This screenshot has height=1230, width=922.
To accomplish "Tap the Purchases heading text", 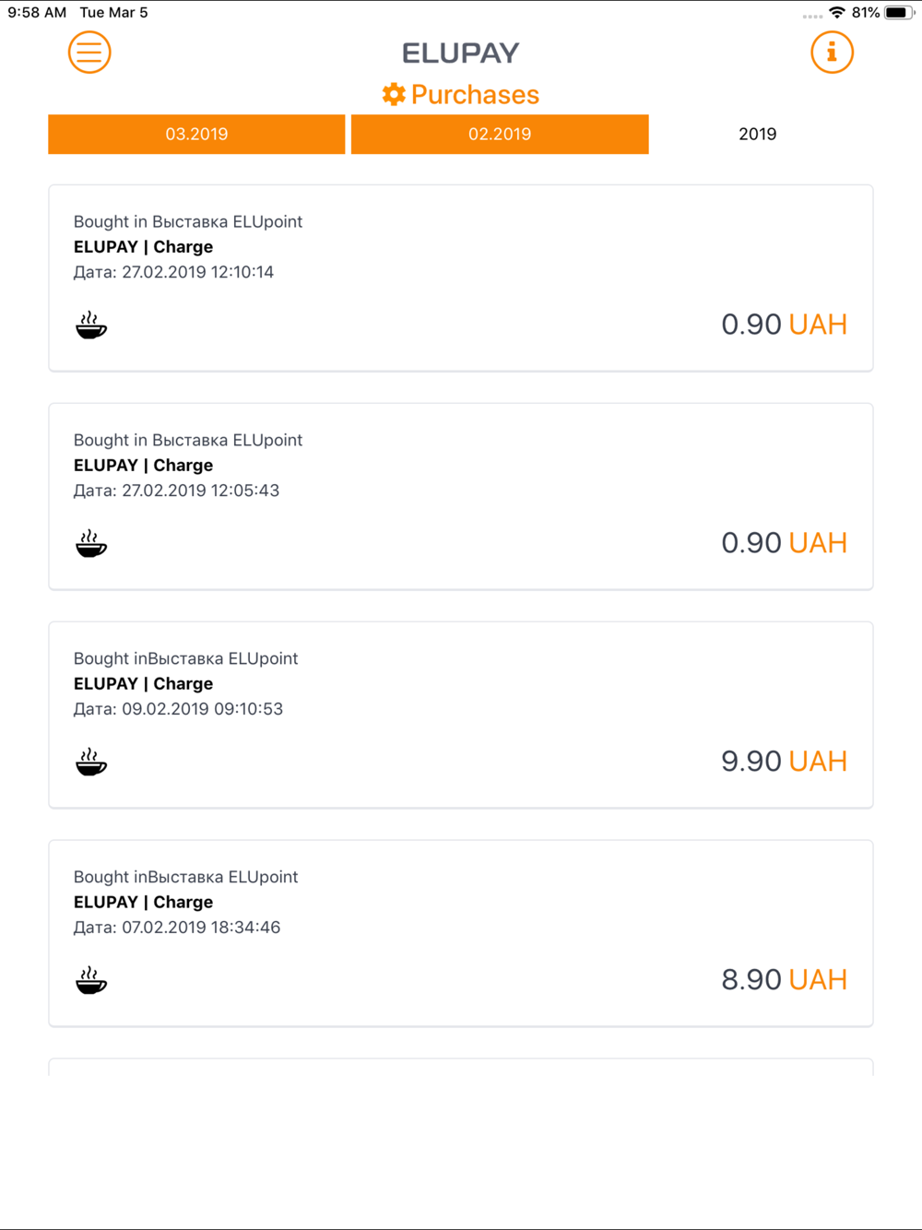I will coord(475,94).
